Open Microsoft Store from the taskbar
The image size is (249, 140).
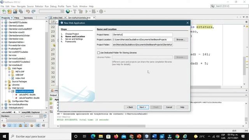108,136
